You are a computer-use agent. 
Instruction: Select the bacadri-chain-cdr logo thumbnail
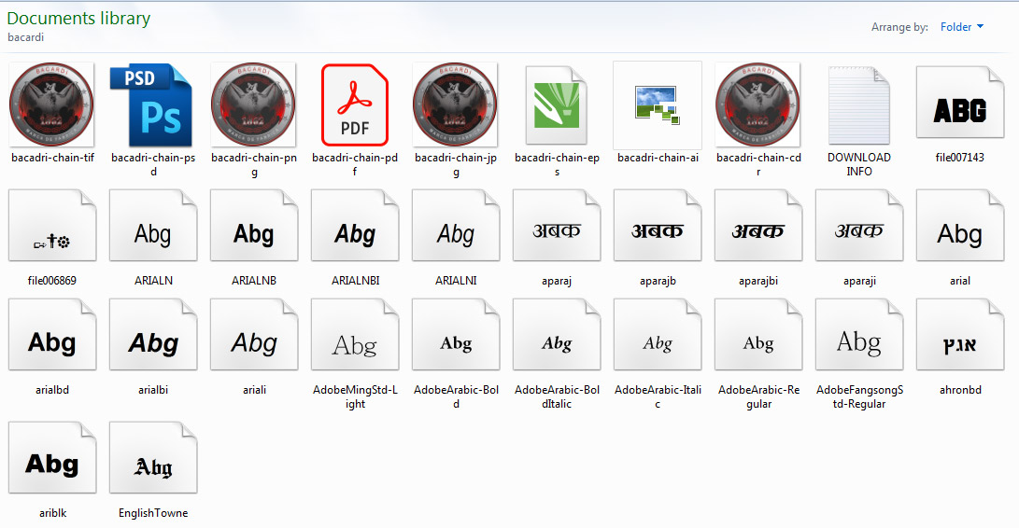click(757, 104)
